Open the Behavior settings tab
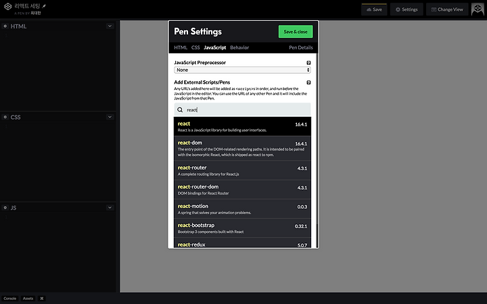This screenshot has width=487, height=304. tap(239, 47)
